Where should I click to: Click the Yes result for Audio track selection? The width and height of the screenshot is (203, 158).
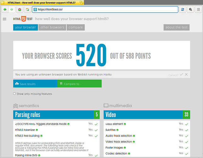[181, 136]
